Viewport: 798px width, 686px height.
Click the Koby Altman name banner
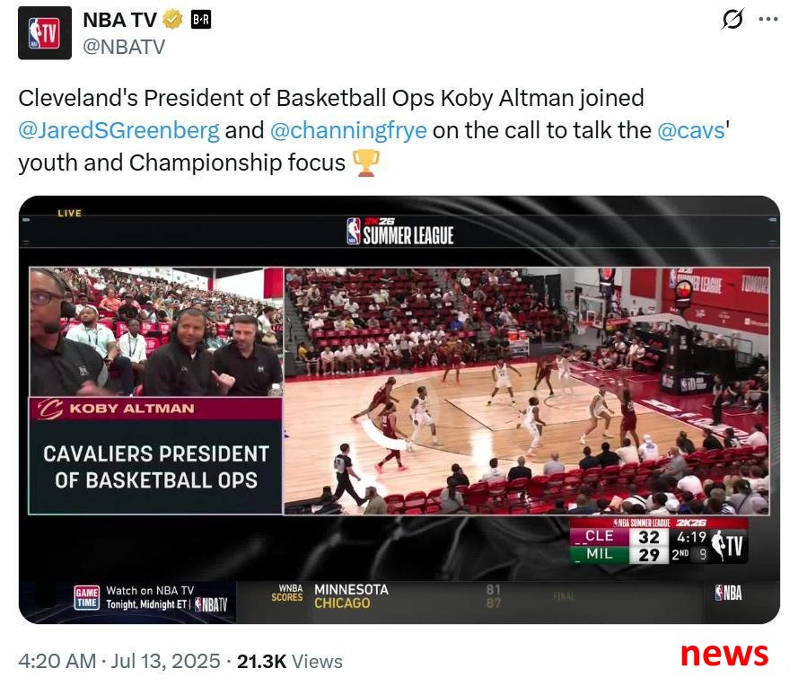155,409
